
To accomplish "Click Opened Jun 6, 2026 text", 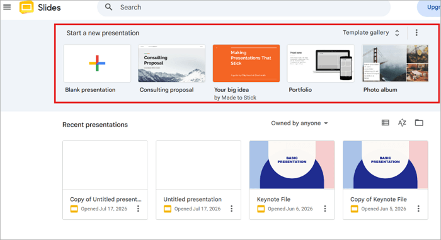I will pyautogui.click(x=290, y=209).
